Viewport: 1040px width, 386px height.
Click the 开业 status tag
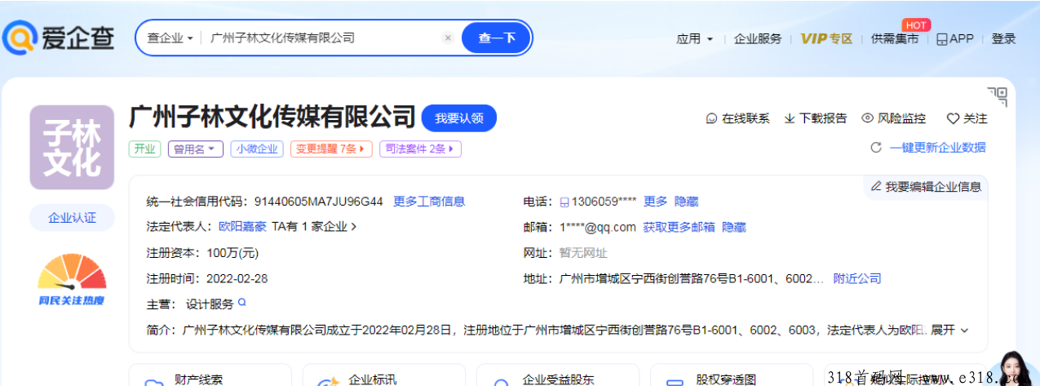[144, 149]
